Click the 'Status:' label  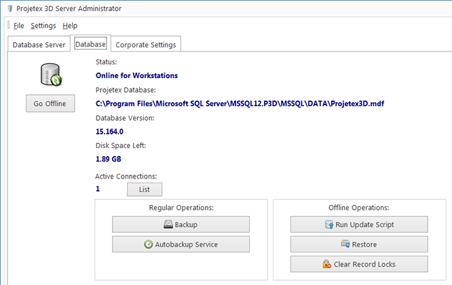coord(106,62)
